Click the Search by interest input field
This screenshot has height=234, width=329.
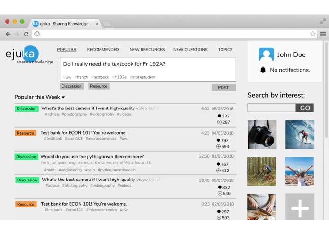pos(271,108)
